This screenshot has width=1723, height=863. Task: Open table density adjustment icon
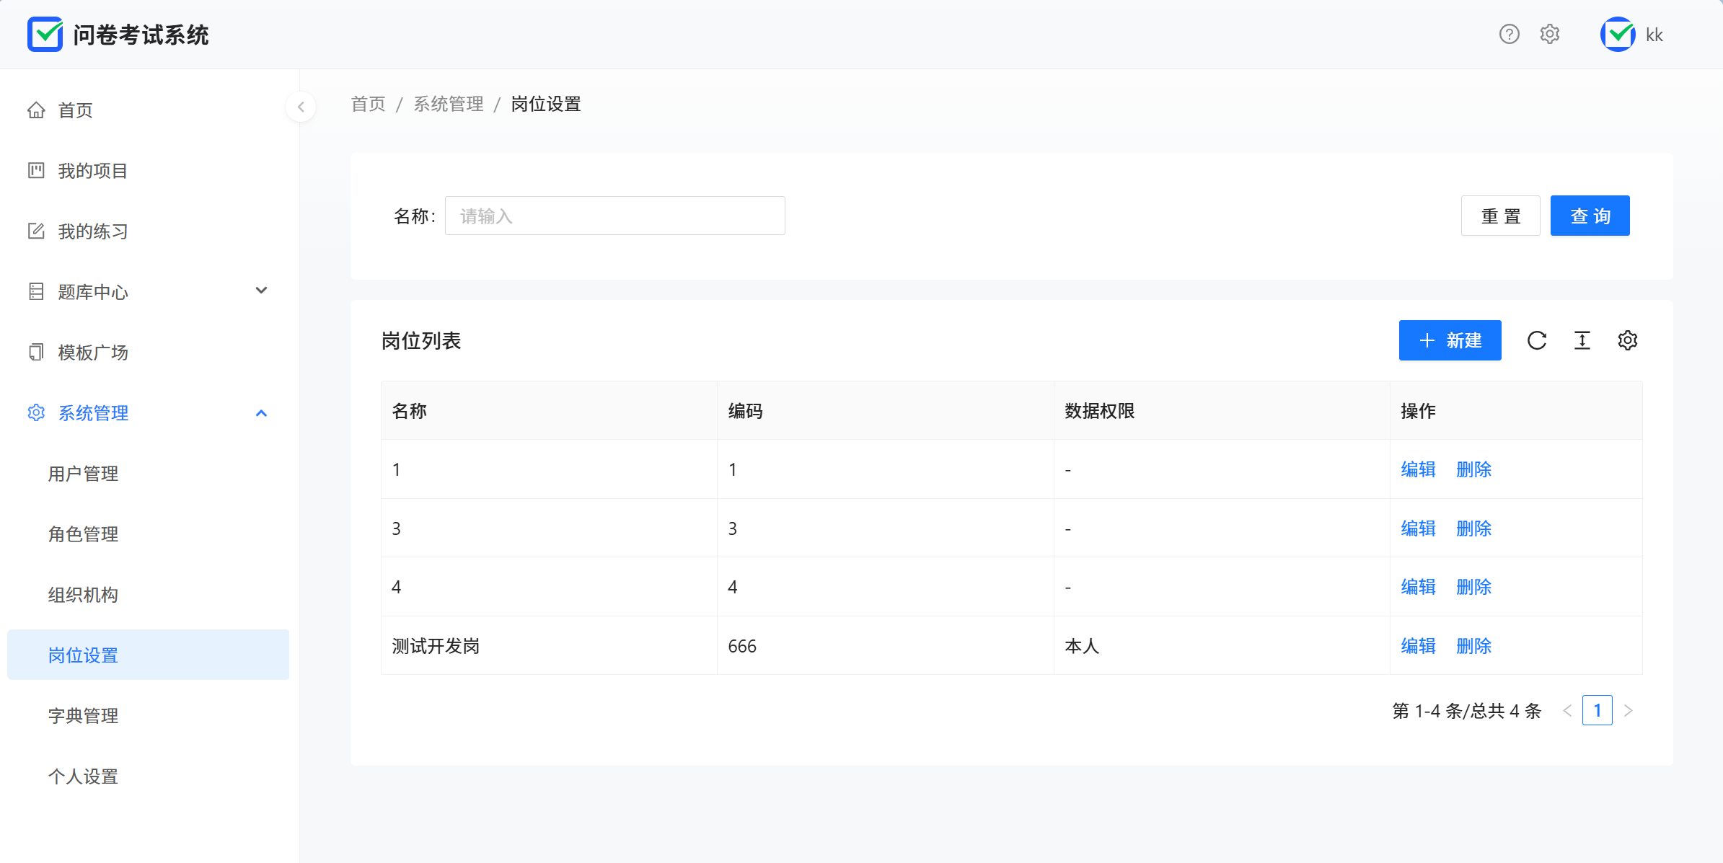[1582, 340]
